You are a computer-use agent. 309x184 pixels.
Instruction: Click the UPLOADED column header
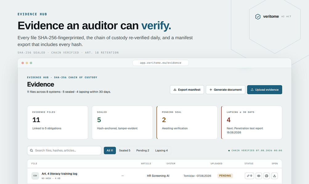(x=216, y=163)
